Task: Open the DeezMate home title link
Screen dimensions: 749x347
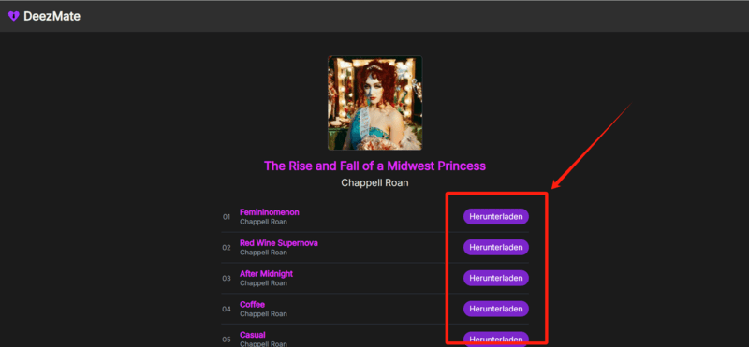Action: 51,16
